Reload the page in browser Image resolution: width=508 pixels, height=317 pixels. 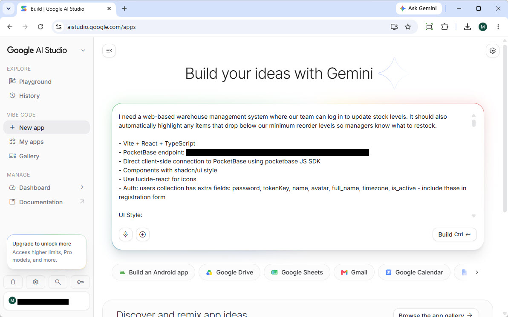coord(40,27)
